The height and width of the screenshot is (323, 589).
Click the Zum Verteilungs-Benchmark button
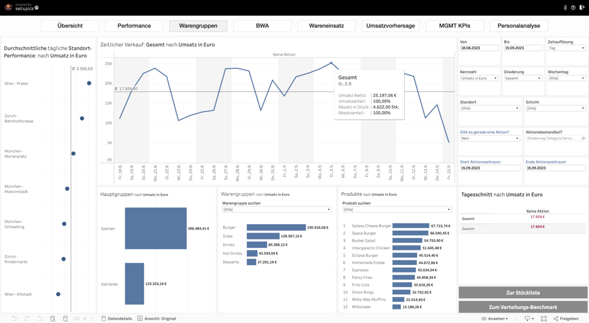coord(523,307)
